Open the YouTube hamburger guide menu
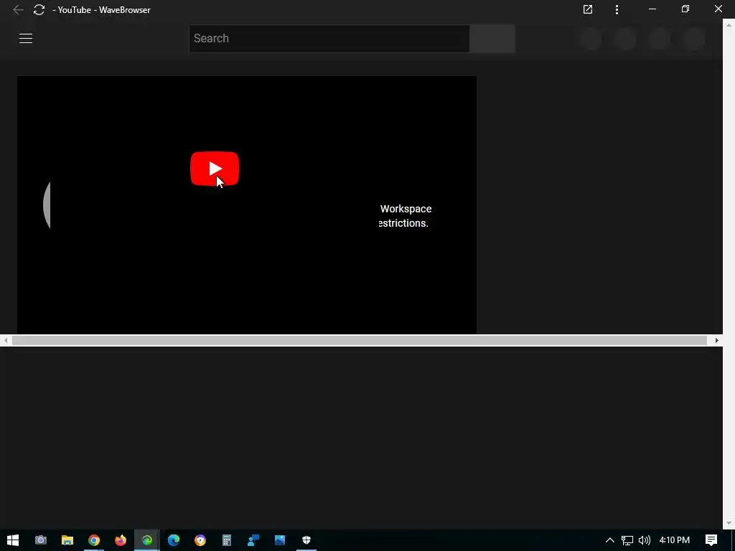 [x=26, y=39]
